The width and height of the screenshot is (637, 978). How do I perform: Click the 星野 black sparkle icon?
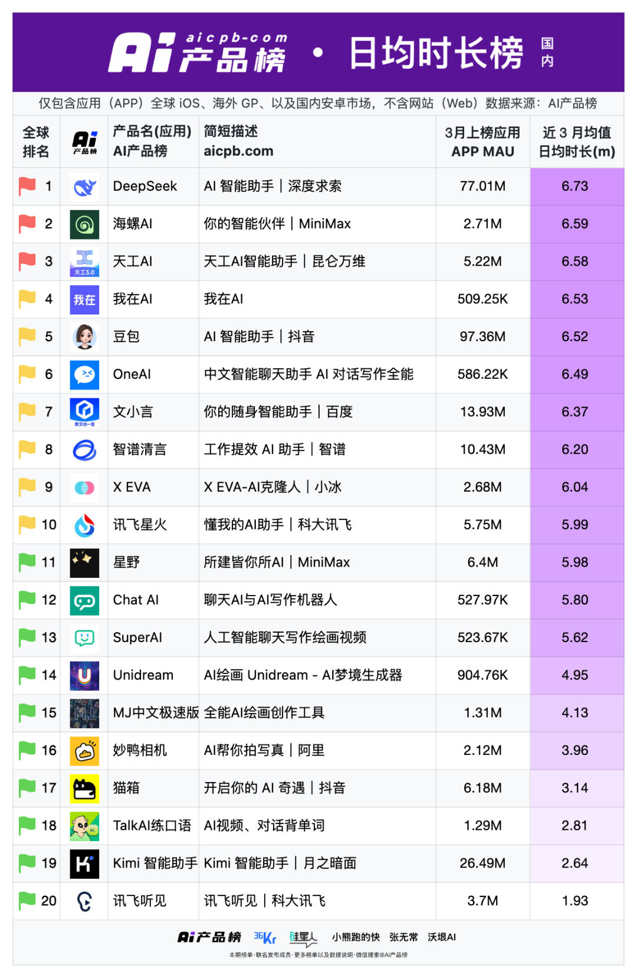(84, 563)
